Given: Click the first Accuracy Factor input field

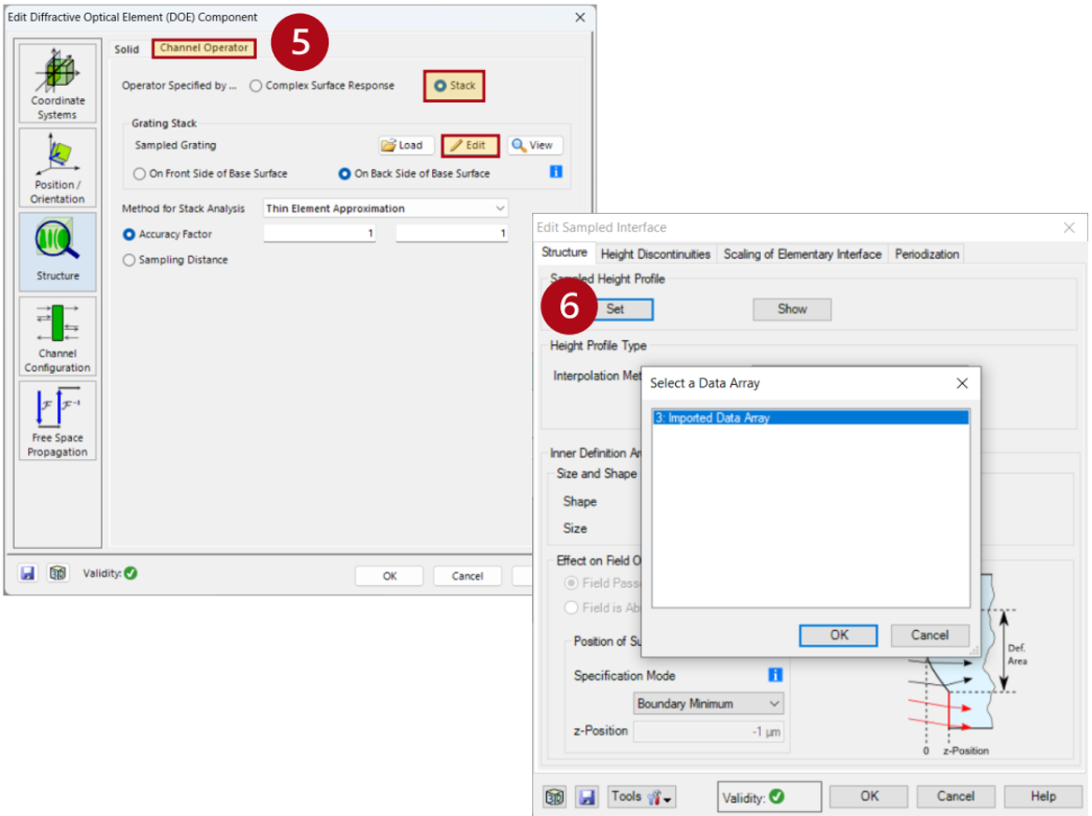Looking at the screenshot, I should (320, 234).
